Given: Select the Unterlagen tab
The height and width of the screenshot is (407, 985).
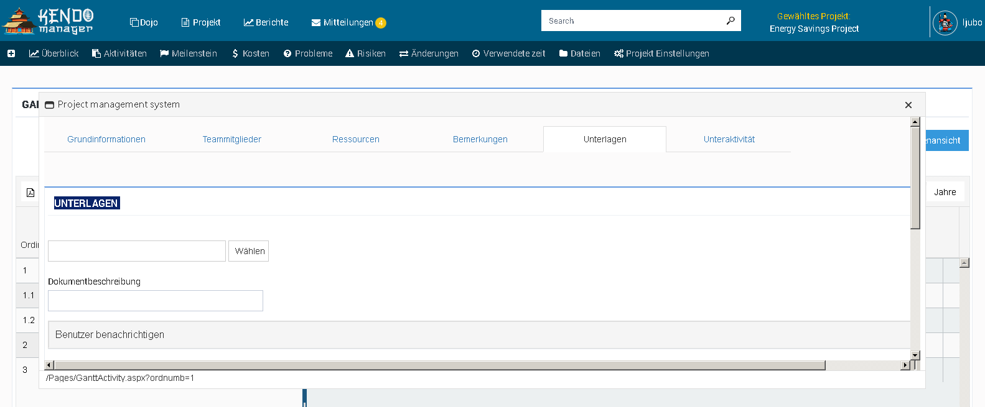Looking at the screenshot, I should pyautogui.click(x=605, y=139).
